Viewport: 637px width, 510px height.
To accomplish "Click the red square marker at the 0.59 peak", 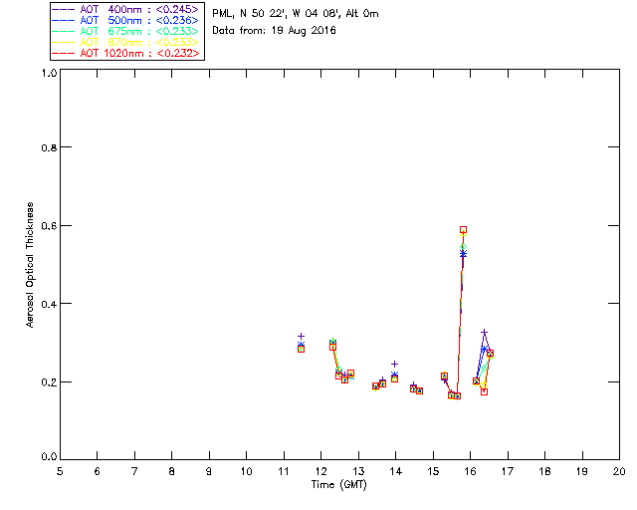I will [463, 230].
